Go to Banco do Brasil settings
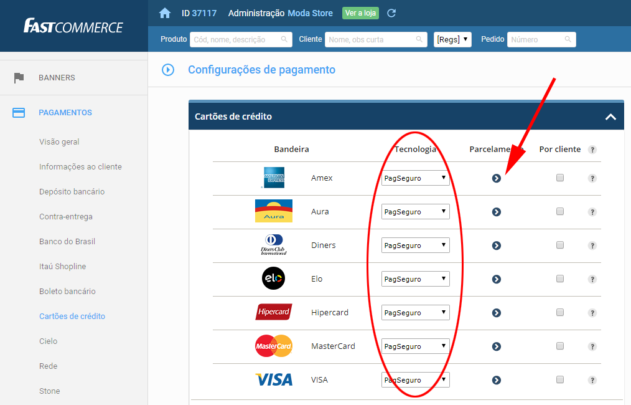 coord(67,242)
